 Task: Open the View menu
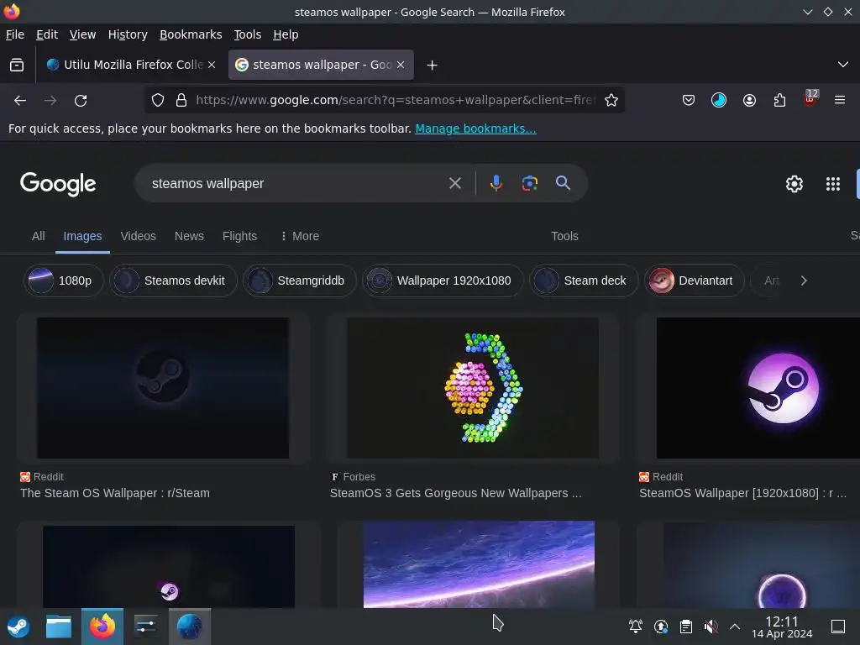pyautogui.click(x=82, y=34)
